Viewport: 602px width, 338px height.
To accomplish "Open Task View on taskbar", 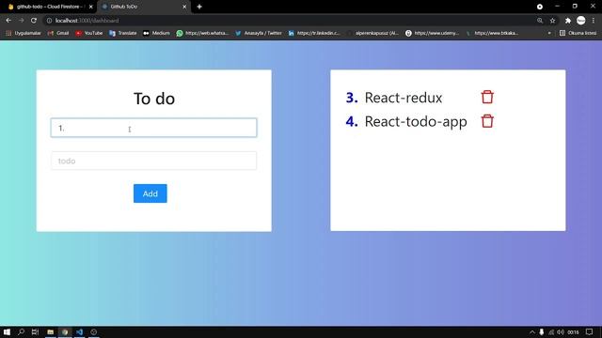I will point(35,331).
